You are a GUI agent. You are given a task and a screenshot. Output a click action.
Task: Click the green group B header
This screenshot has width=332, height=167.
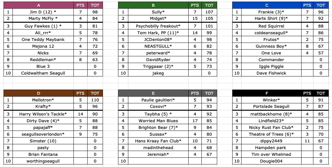153,5
